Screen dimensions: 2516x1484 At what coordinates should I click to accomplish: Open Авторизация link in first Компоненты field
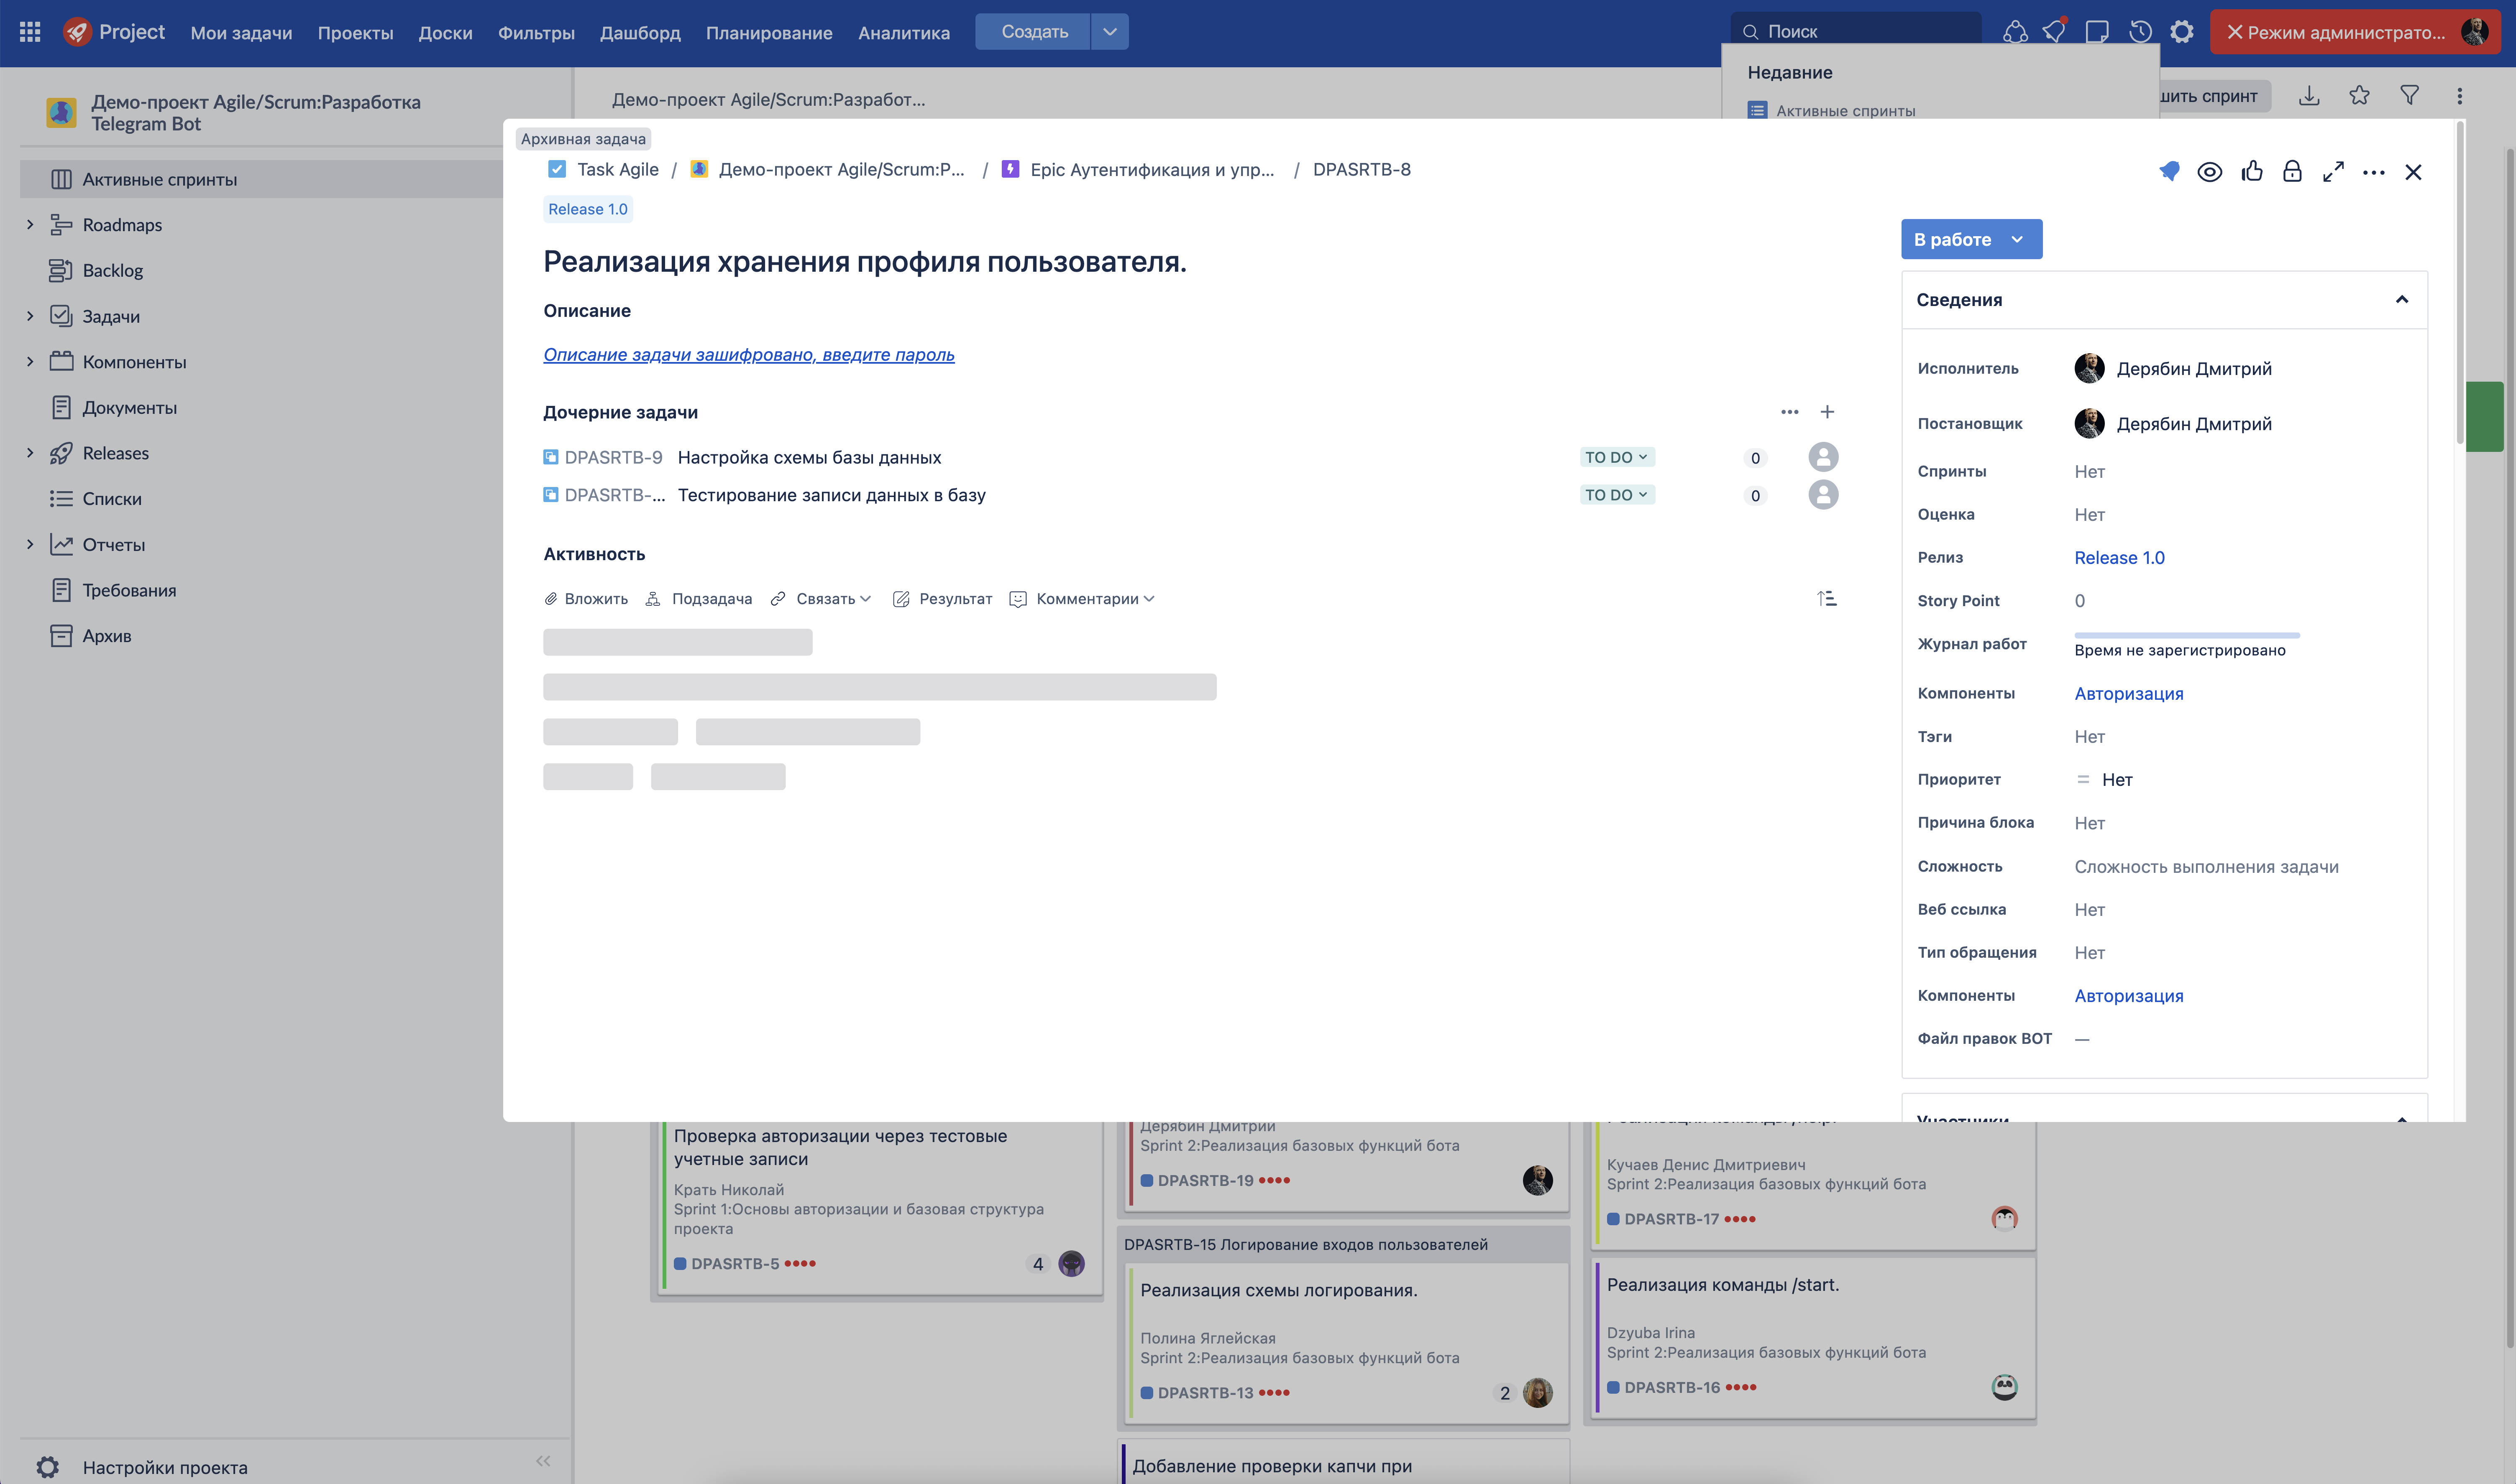coord(2129,693)
